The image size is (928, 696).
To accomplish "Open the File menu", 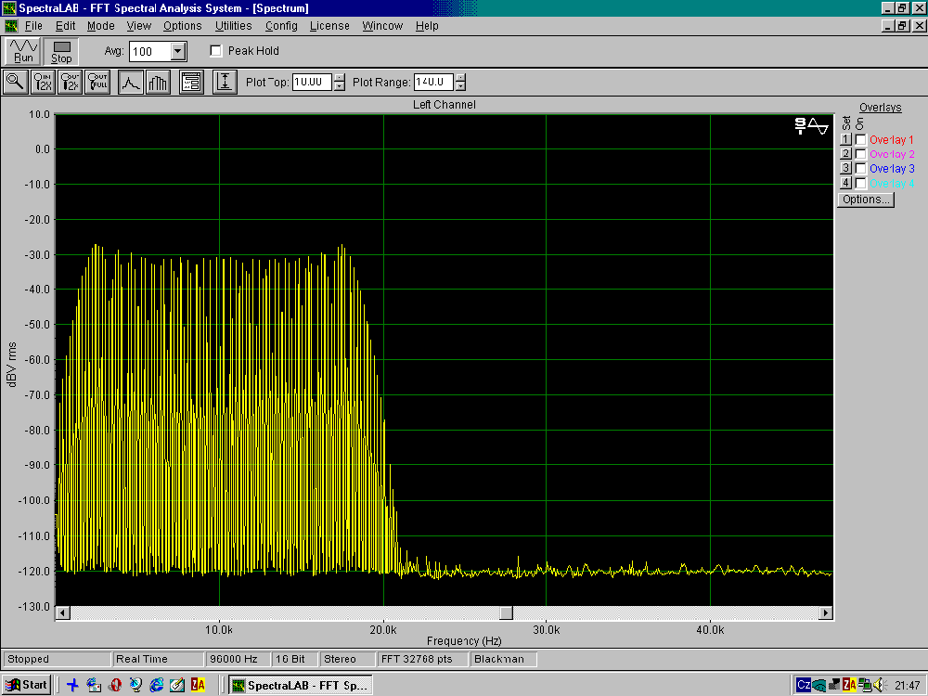I will (33, 26).
